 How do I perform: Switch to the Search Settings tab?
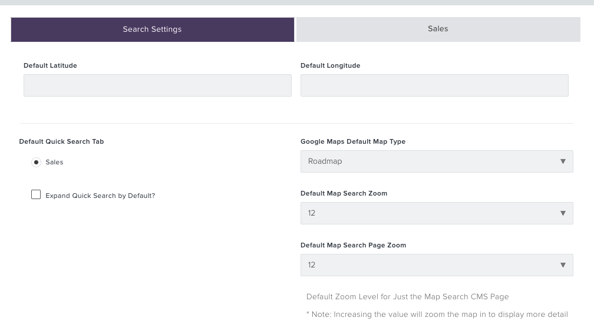tap(152, 29)
